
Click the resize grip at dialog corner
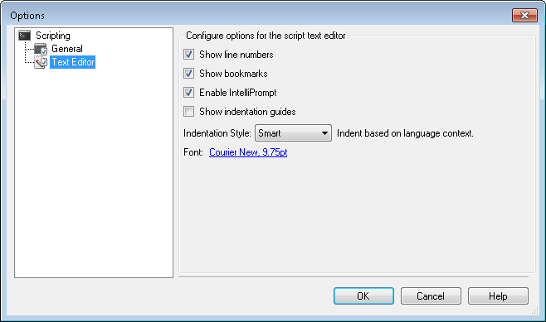[535, 311]
